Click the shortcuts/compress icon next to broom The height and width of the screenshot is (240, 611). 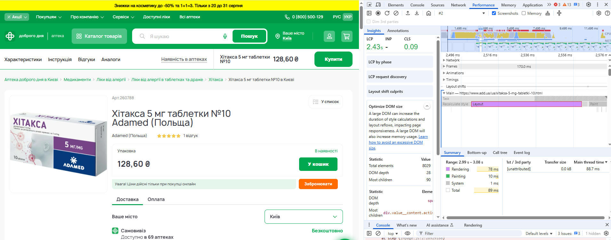coord(559,13)
